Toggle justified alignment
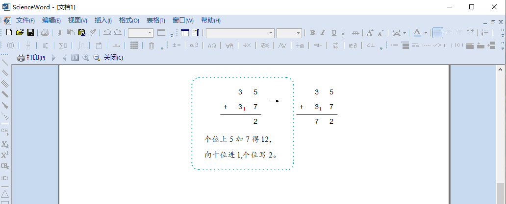This screenshot has height=204, width=506. tap(438, 32)
